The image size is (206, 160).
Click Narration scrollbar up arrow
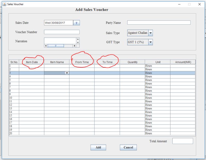pos(78,39)
